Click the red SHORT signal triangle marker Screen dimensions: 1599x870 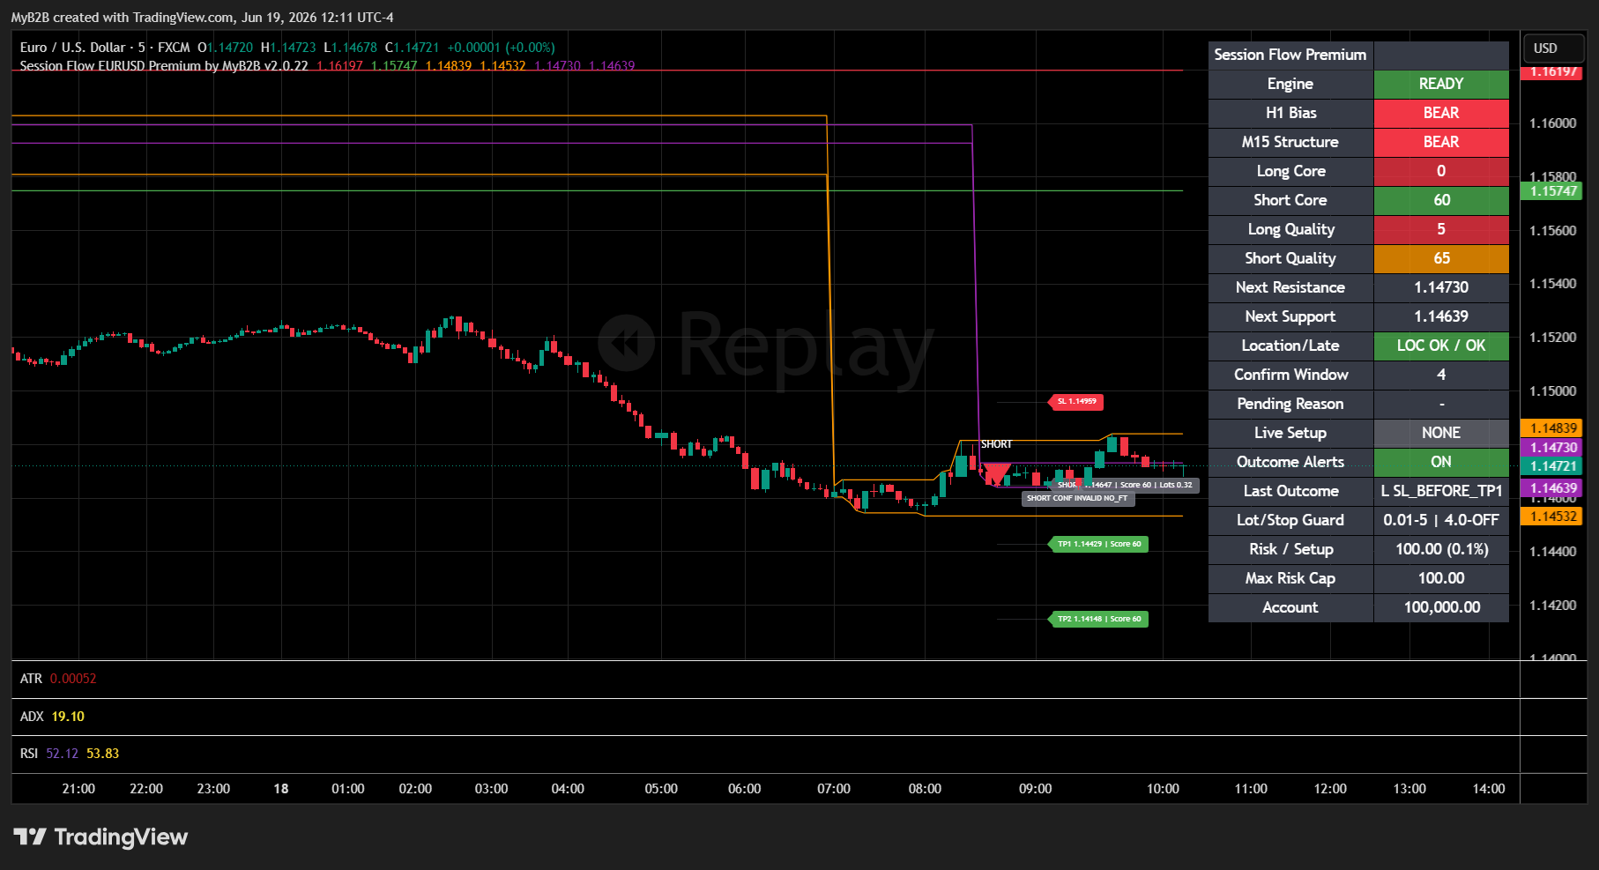[996, 473]
